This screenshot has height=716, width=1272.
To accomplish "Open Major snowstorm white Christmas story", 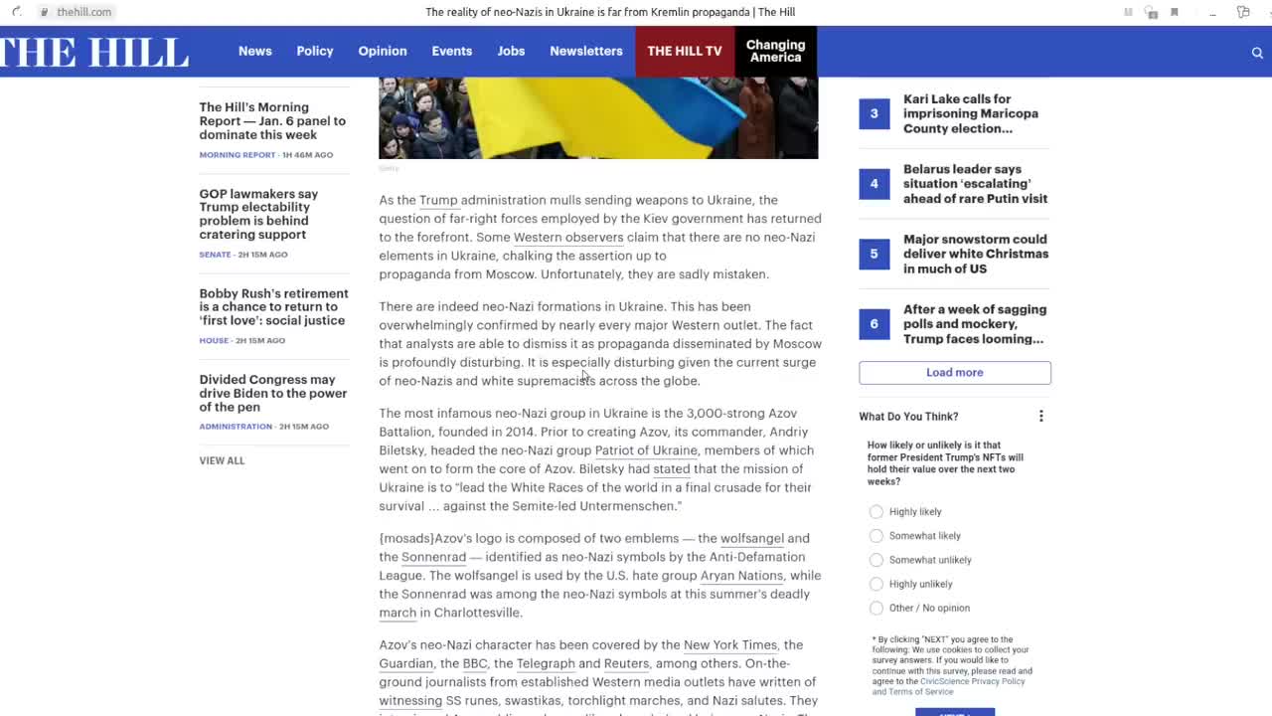I will click(x=976, y=254).
